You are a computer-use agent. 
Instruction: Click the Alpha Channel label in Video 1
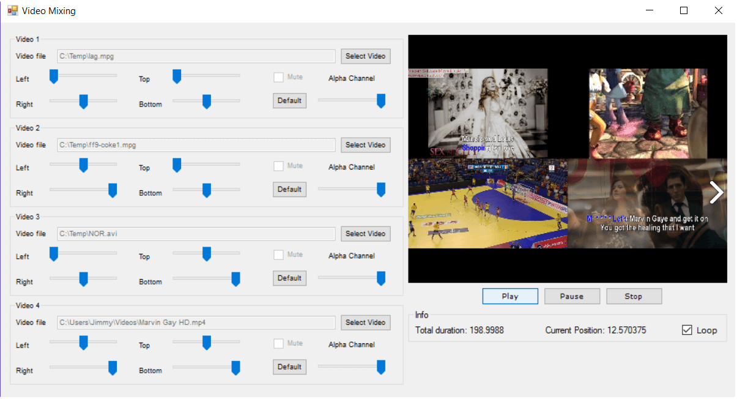(x=352, y=78)
